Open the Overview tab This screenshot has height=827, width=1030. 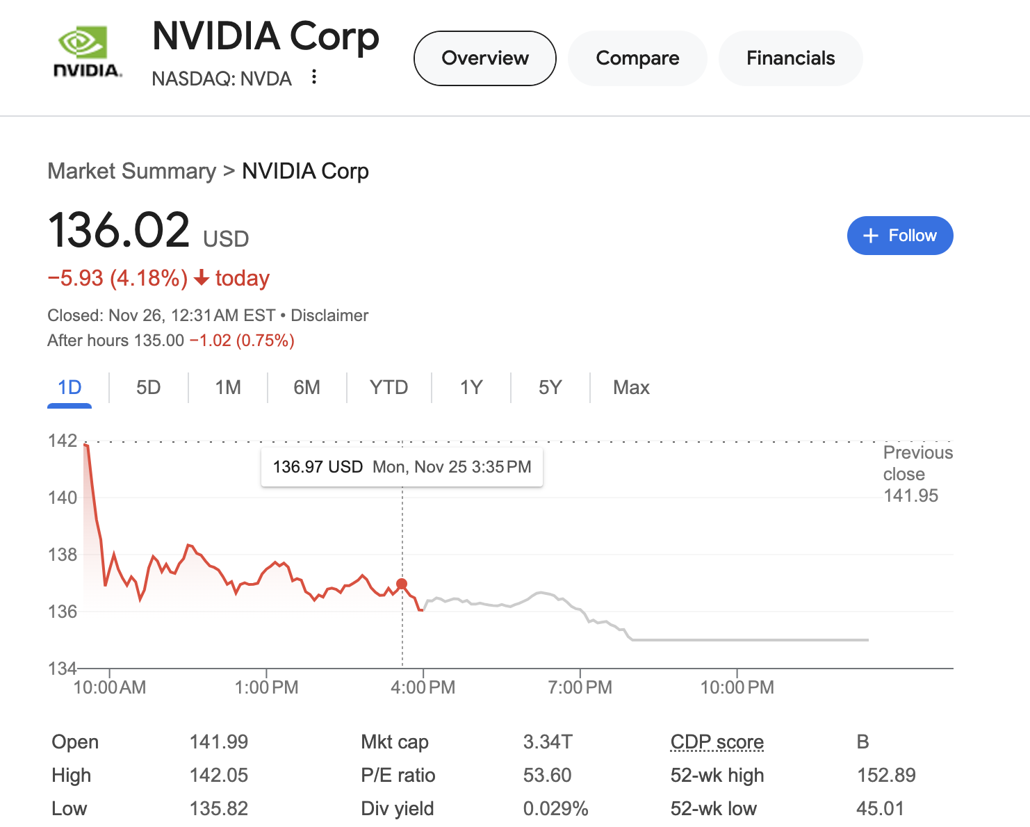click(x=485, y=58)
